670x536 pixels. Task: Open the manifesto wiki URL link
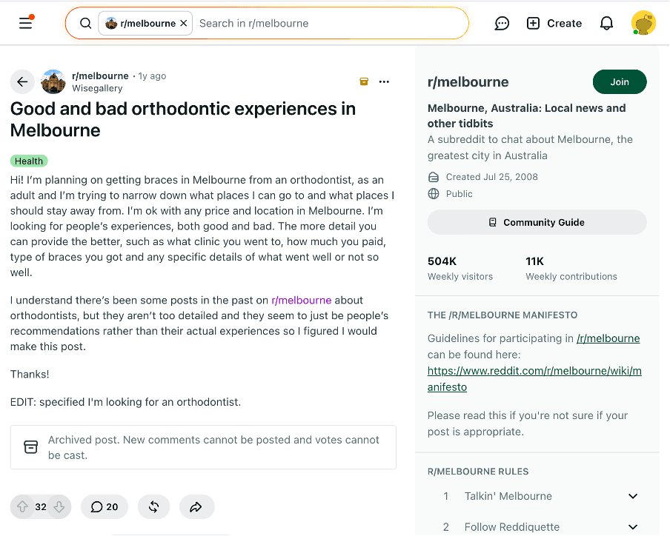coord(534,379)
